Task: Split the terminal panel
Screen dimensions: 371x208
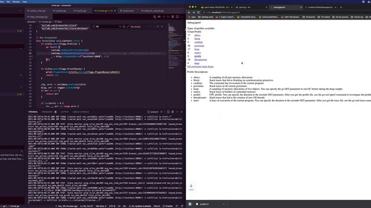Action: click(x=168, y=112)
